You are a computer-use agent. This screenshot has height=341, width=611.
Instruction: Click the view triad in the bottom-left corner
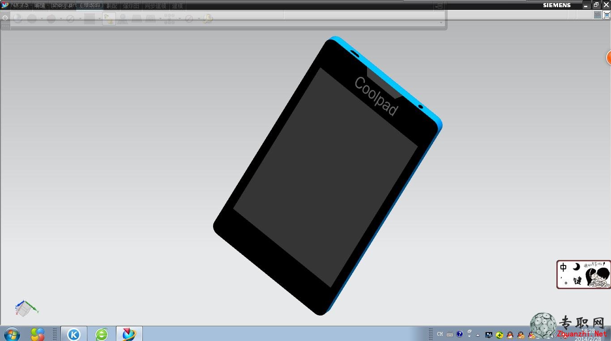click(26, 308)
